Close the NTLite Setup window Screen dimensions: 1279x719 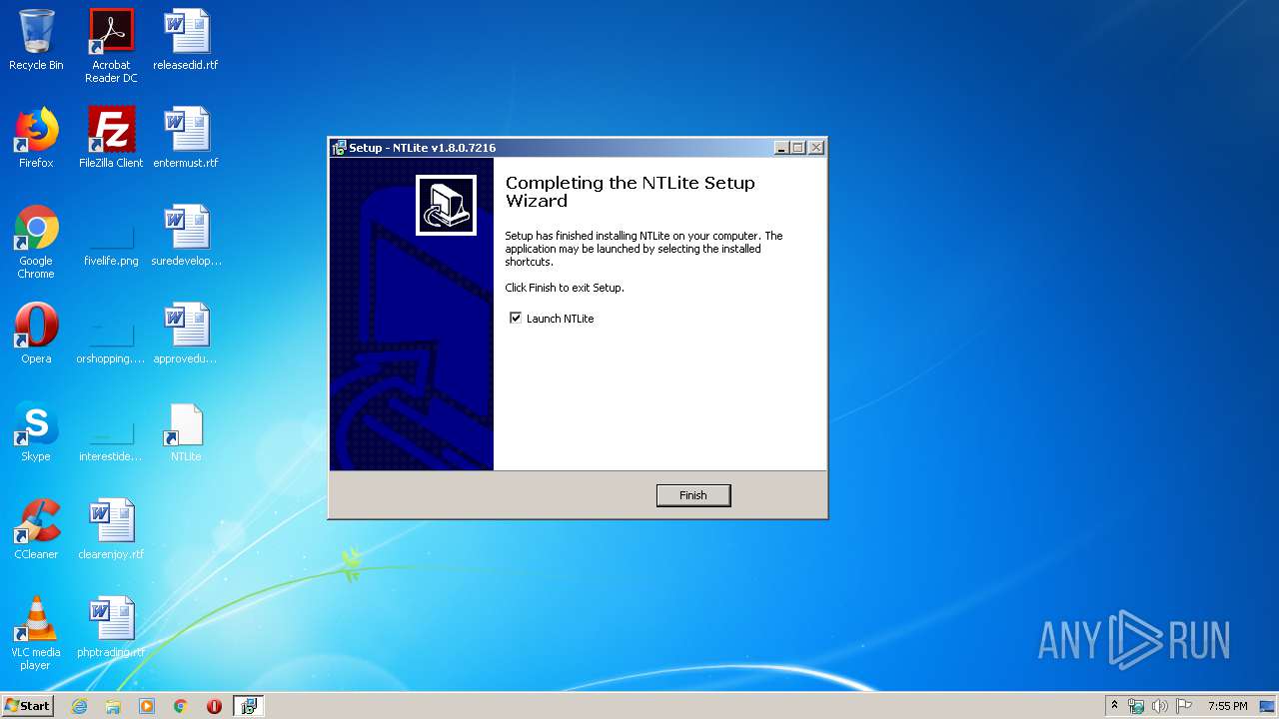click(x=816, y=148)
